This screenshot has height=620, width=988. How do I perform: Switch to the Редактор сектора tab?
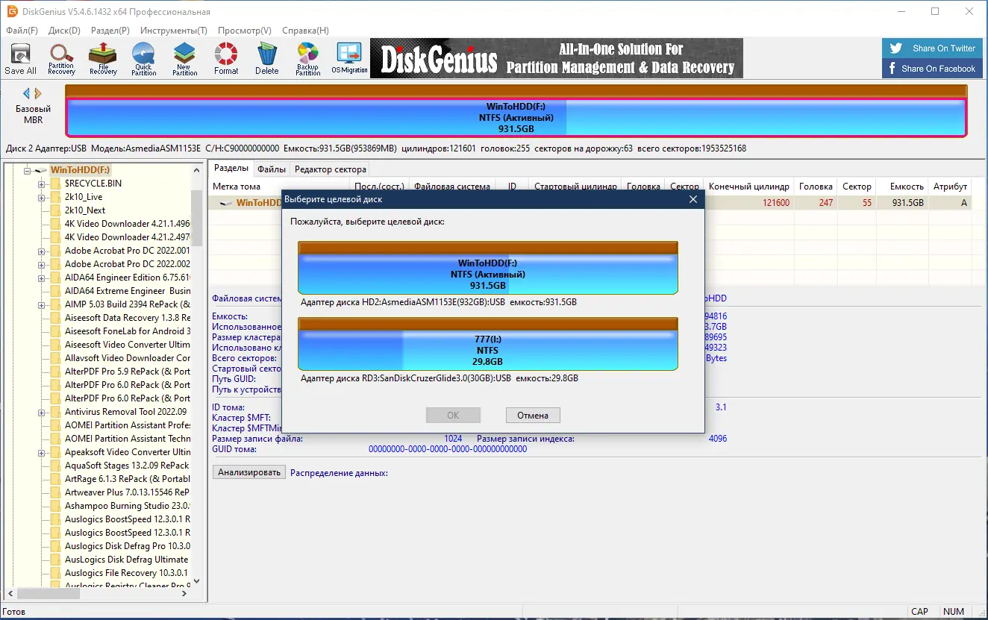point(331,169)
